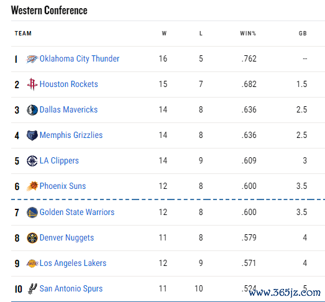Open the Oklahoma City Thunder team link

tap(80, 58)
